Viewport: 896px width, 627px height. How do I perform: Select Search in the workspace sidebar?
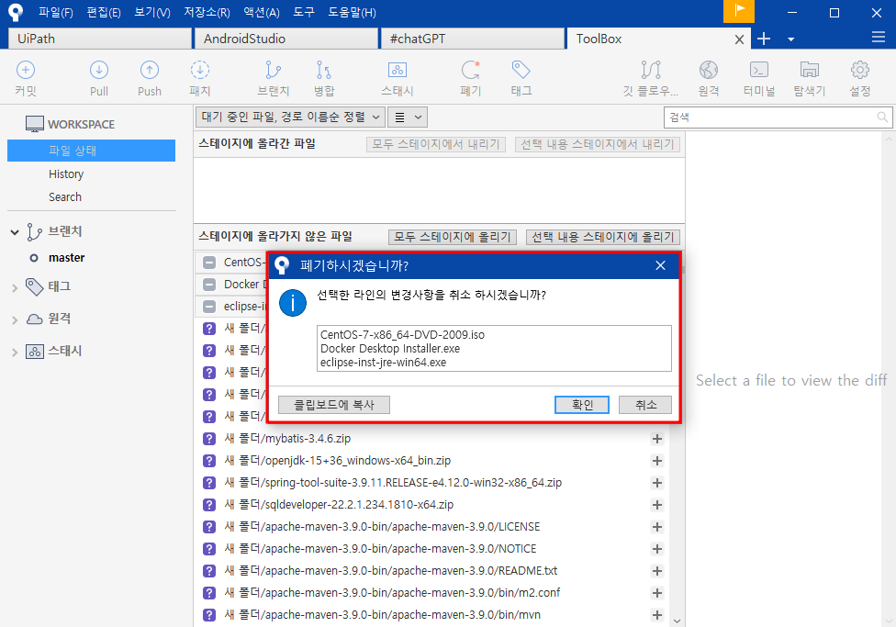coord(64,196)
